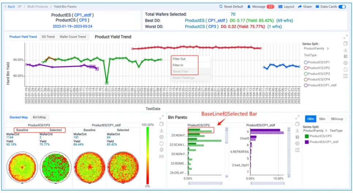Open gear settings in Stacked Map panel
This screenshot has height=193, width=353.
click(162, 137)
